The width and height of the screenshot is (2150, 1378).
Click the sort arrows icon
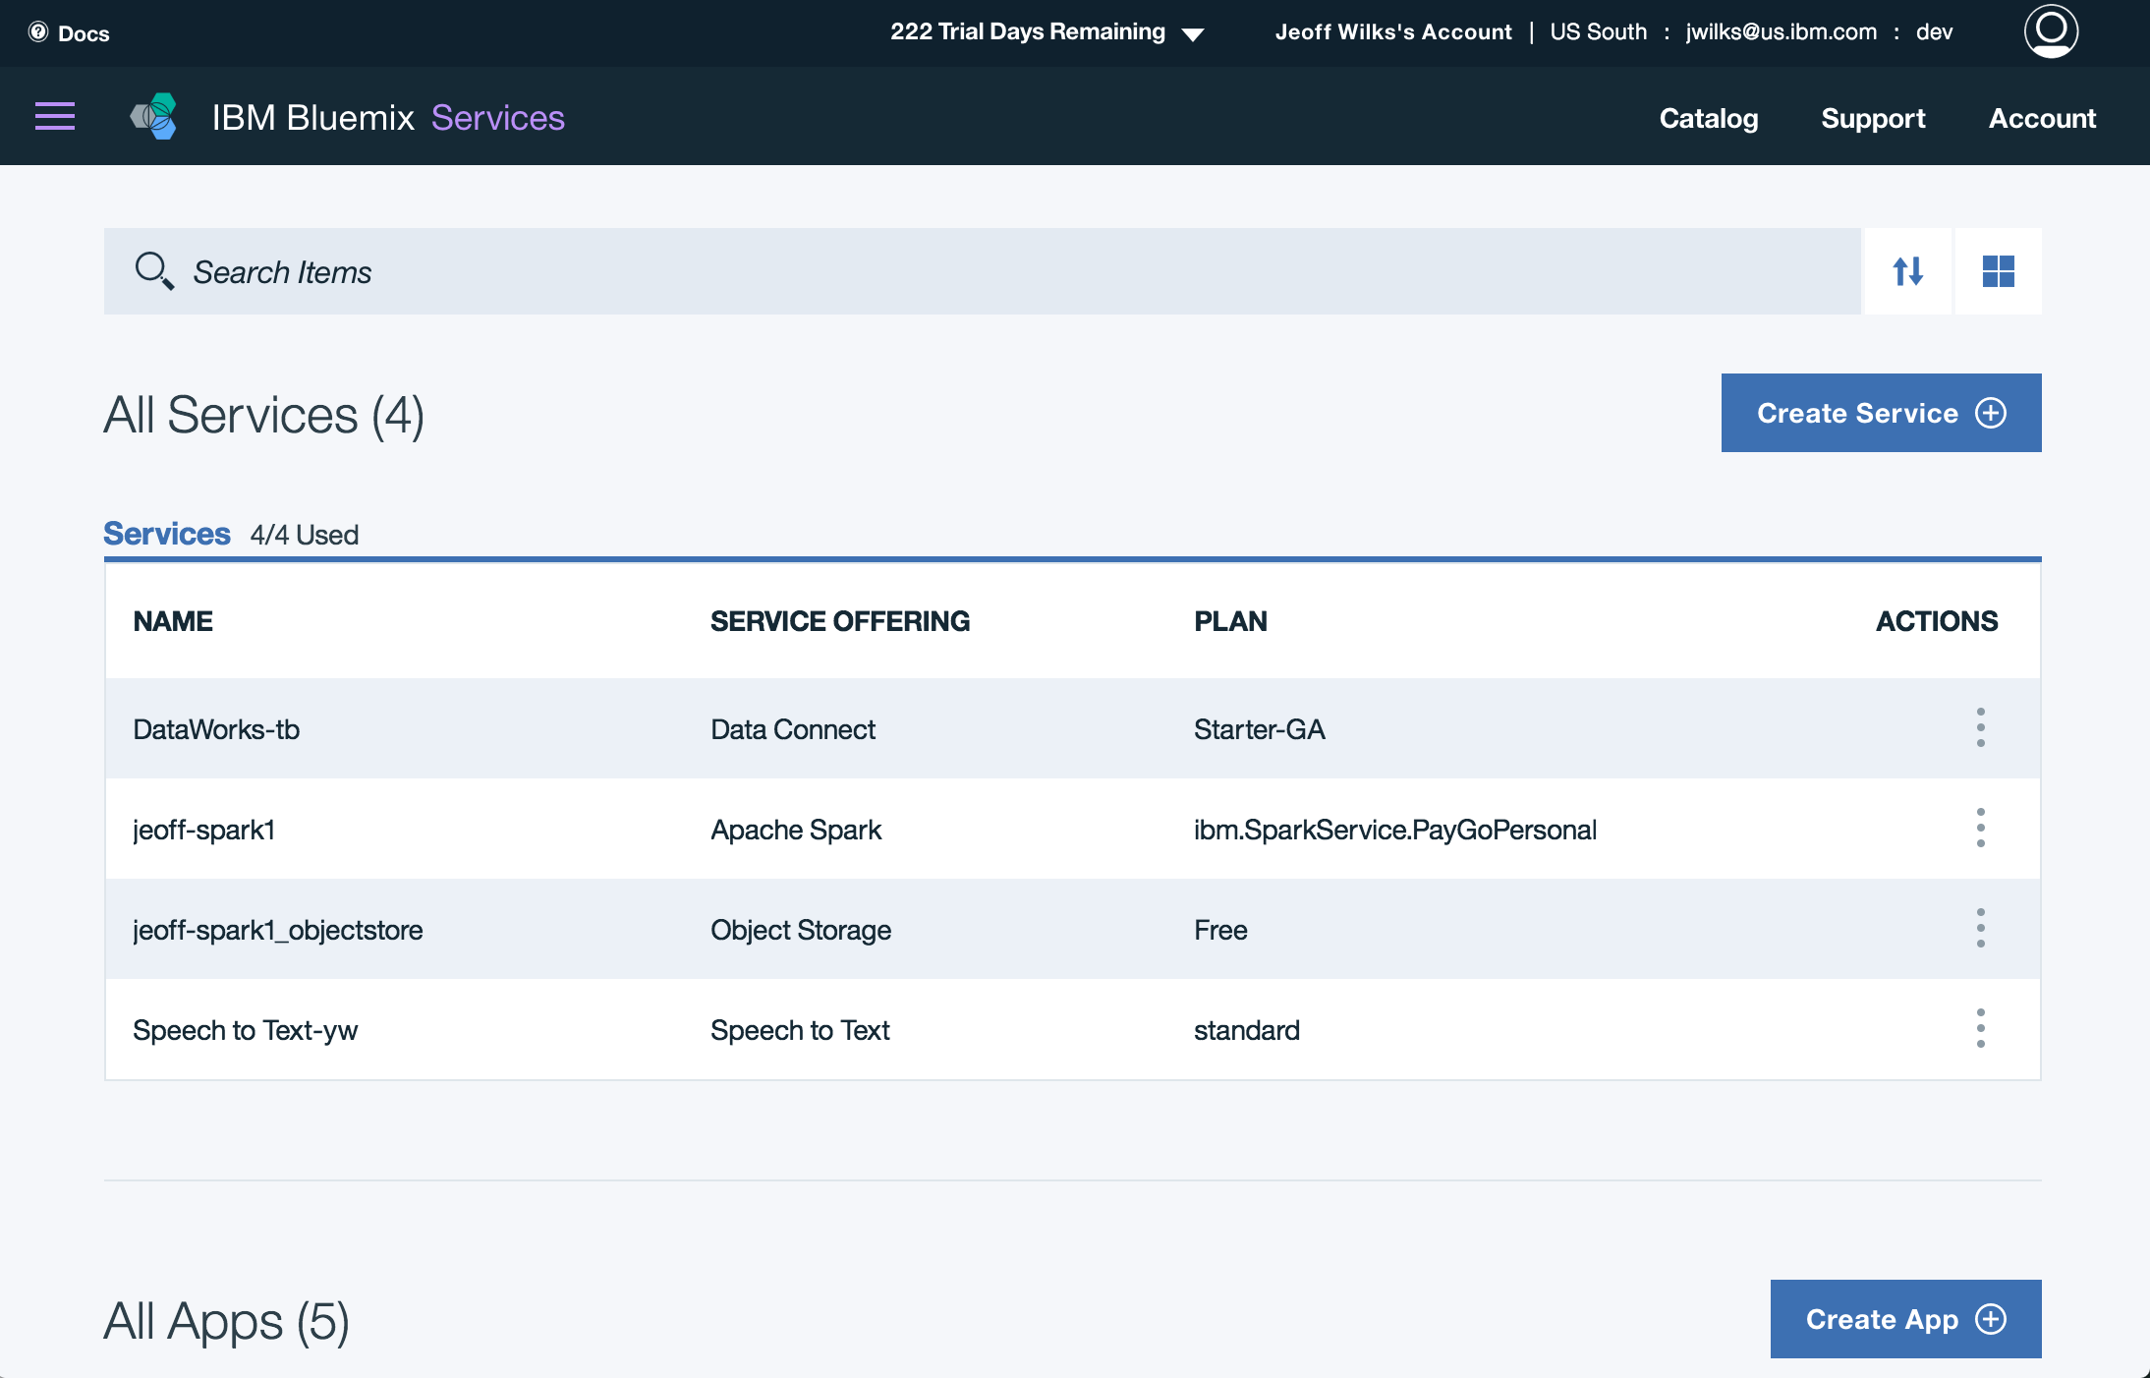point(1907,271)
